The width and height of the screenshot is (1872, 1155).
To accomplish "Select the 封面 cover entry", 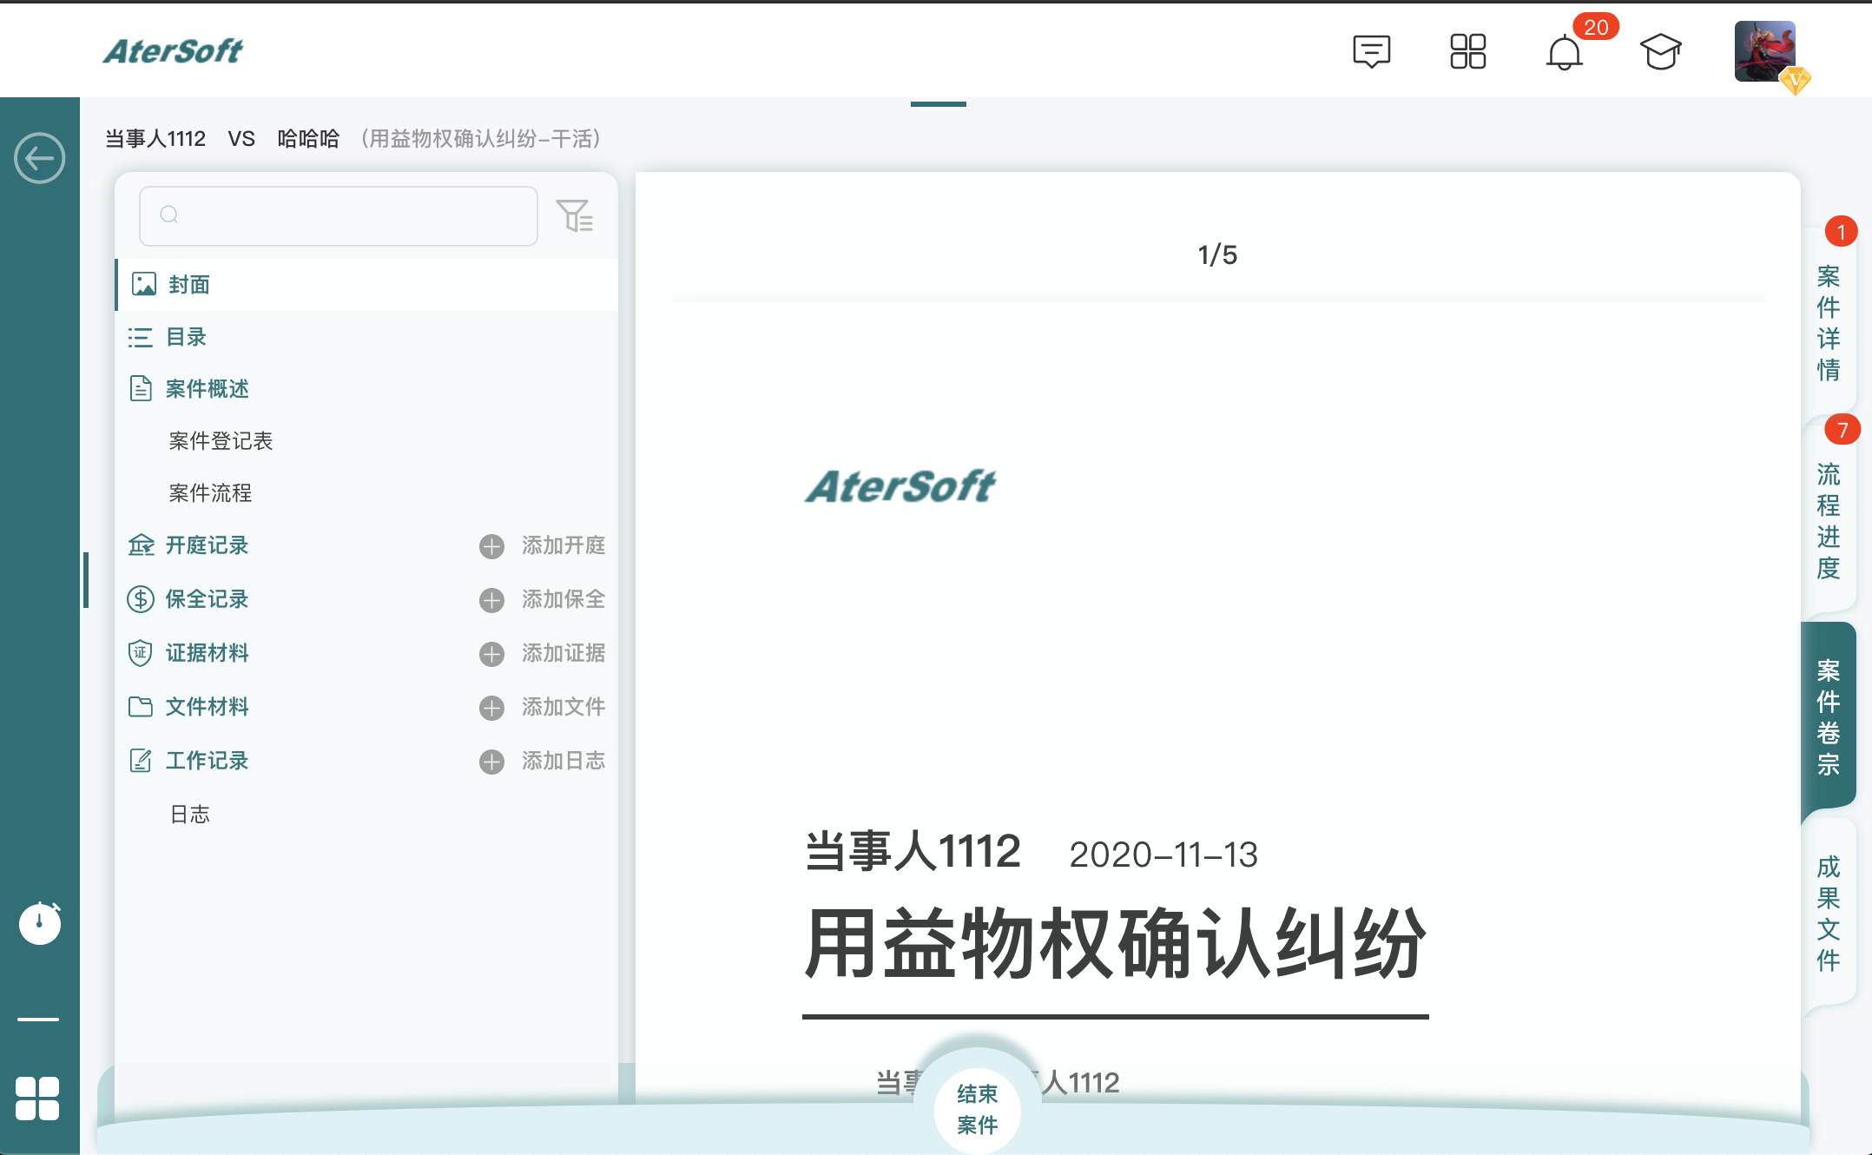I will [188, 284].
